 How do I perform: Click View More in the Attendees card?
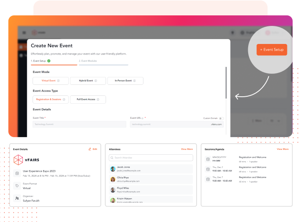(x=187, y=149)
